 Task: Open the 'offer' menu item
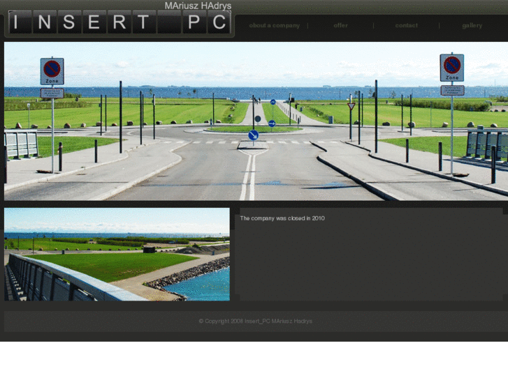pos(340,25)
